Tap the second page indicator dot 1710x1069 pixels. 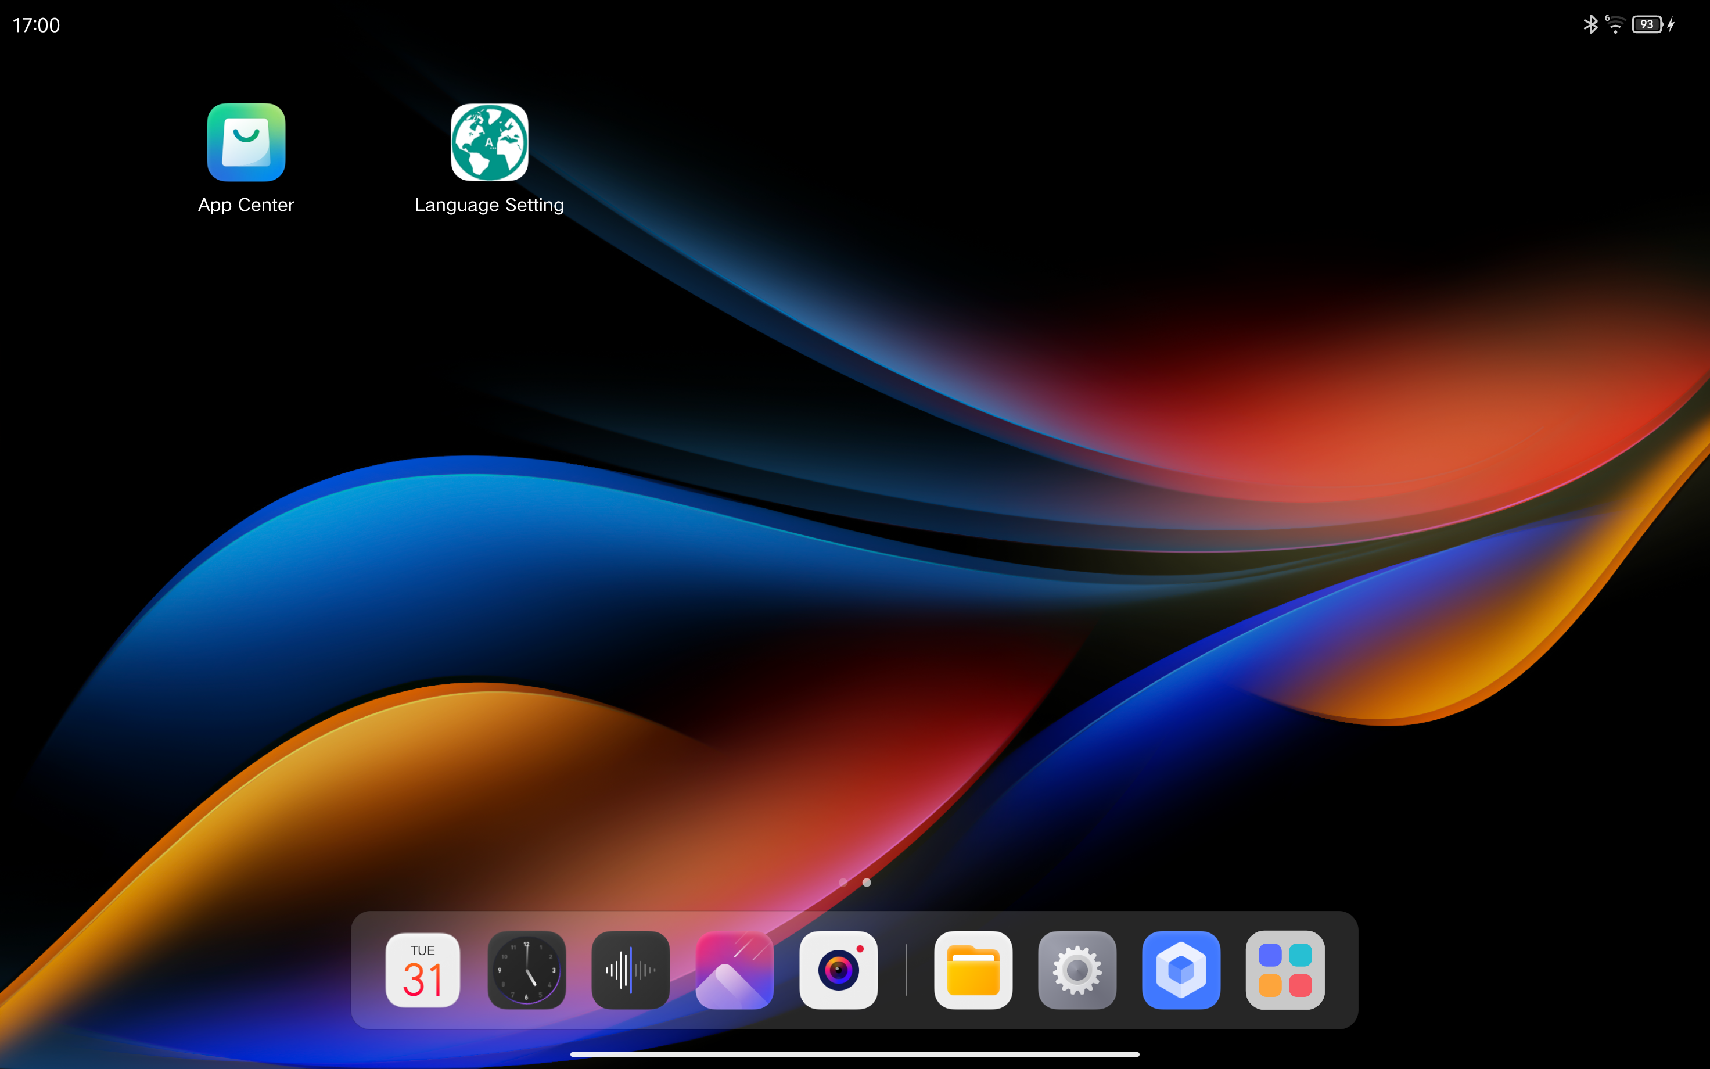coord(867,883)
